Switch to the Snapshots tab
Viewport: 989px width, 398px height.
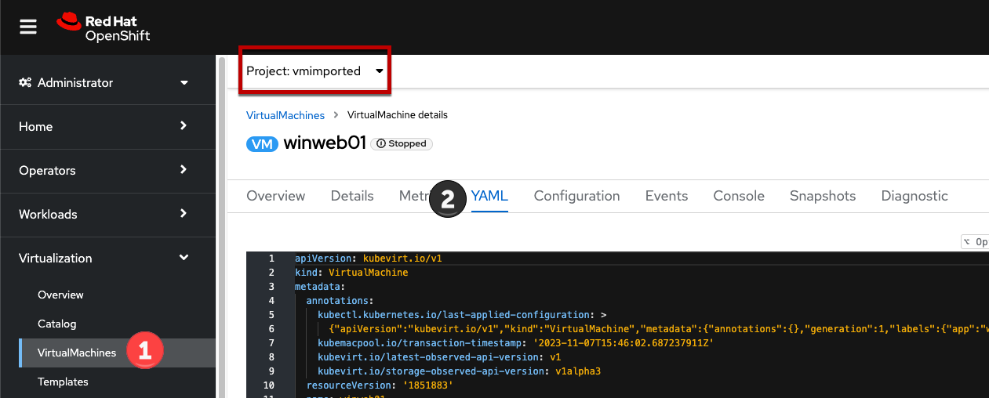823,196
